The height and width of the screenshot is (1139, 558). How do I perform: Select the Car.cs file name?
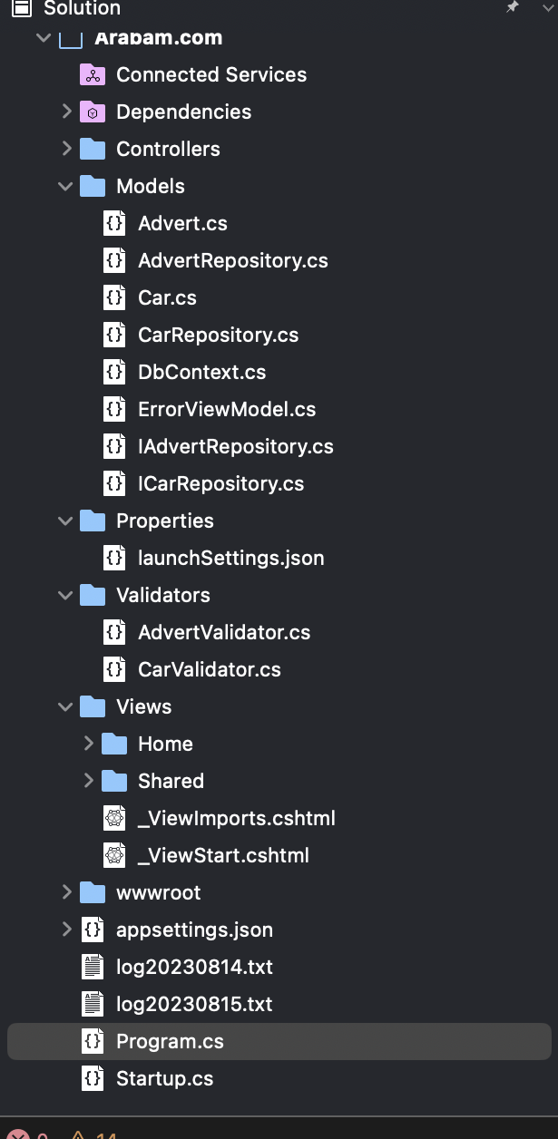coord(167,297)
